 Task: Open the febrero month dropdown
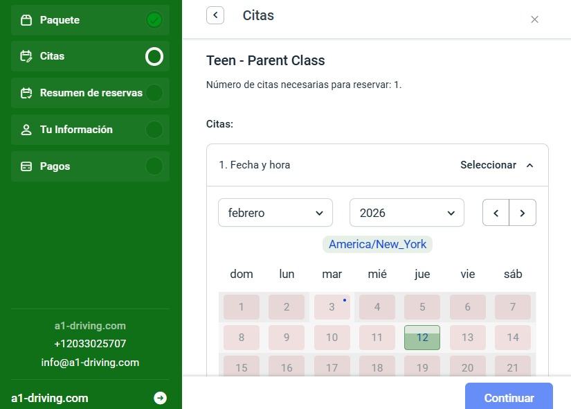point(275,213)
